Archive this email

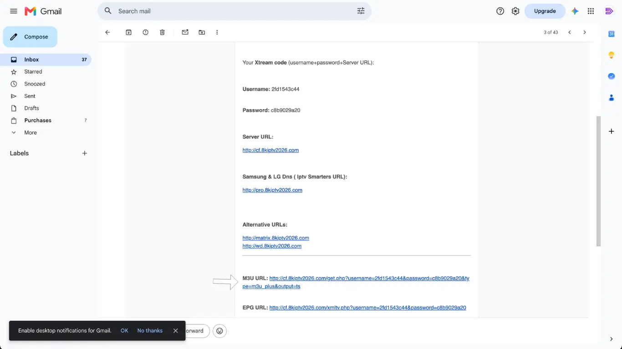click(x=128, y=32)
